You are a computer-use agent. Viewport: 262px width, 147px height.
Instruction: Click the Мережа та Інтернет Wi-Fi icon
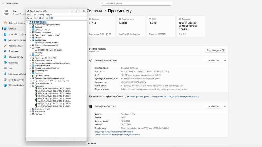click(5, 40)
